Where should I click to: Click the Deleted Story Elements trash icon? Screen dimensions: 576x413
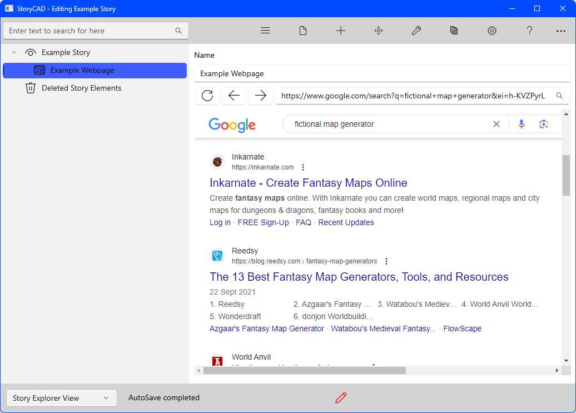click(31, 88)
